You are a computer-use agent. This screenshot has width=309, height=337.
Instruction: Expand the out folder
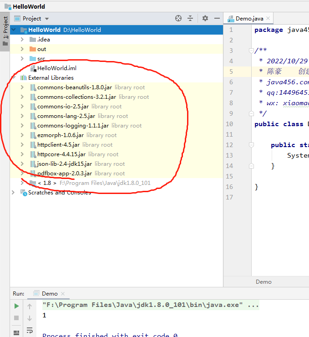(22, 49)
